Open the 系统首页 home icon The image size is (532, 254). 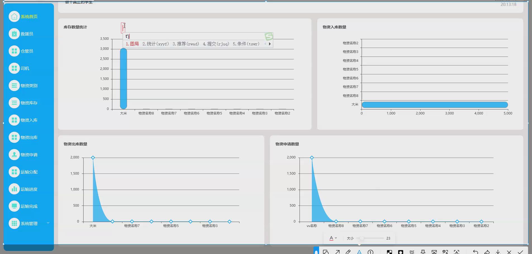point(14,16)
